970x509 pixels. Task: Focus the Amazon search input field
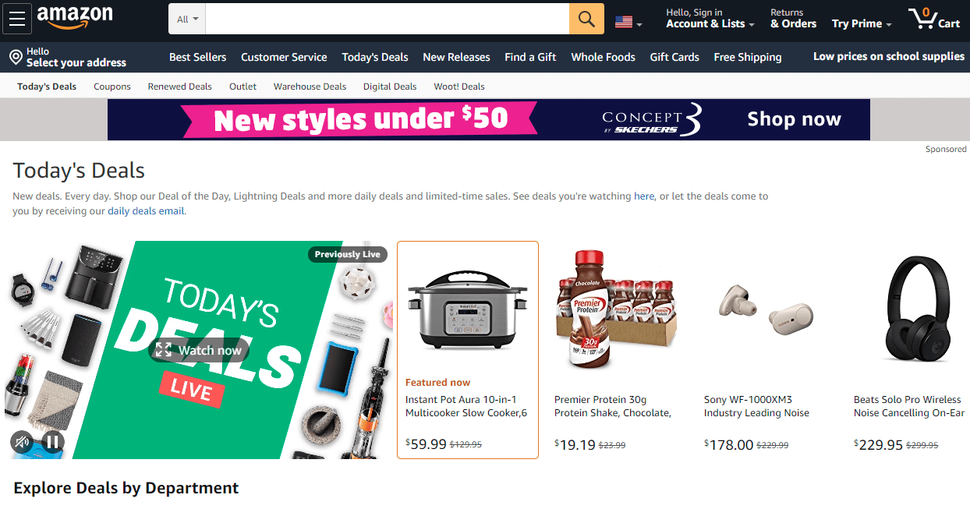388,19
